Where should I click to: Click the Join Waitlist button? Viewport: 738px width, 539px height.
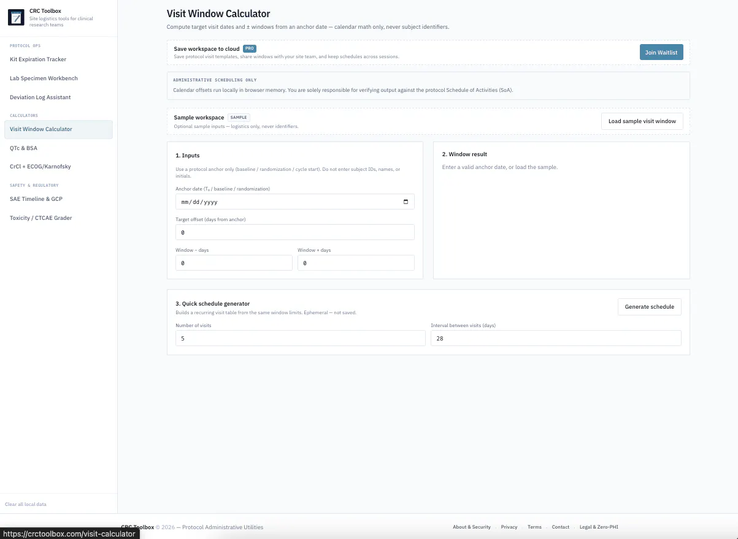661,52
